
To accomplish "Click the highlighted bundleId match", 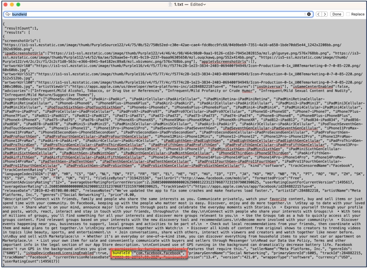I will [x=121, y=253].
